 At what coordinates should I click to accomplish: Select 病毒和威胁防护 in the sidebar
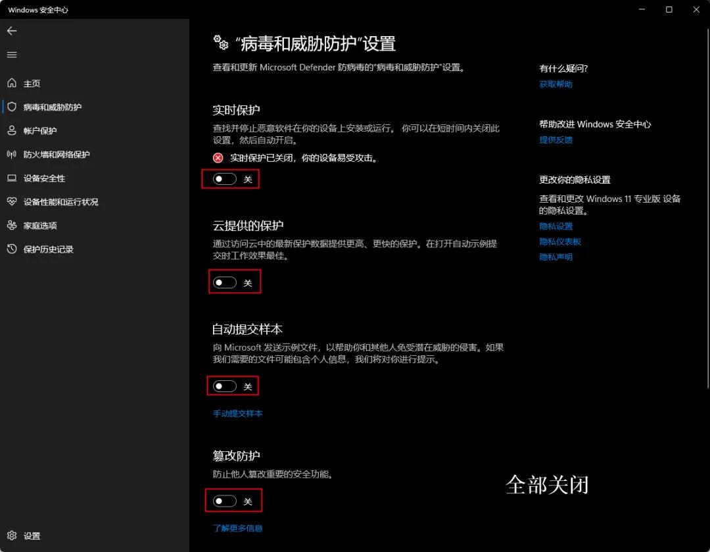pyautogui.click(x=94, y=107)
